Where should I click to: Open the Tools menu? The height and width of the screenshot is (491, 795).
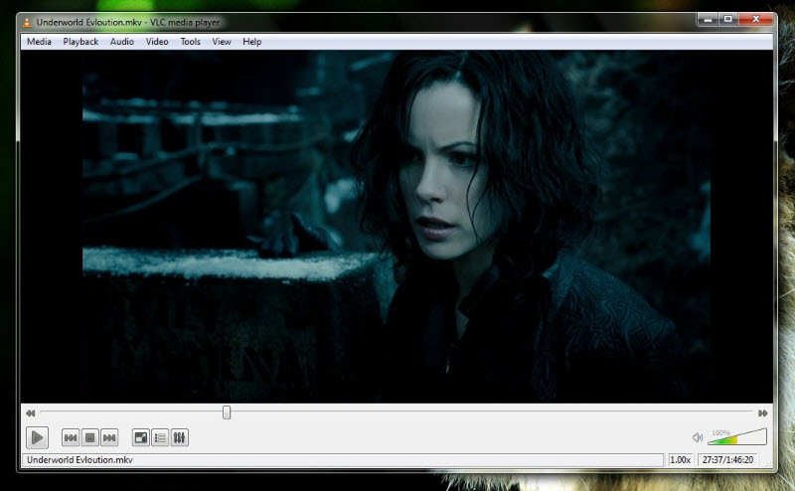click(x=190, y=42)
